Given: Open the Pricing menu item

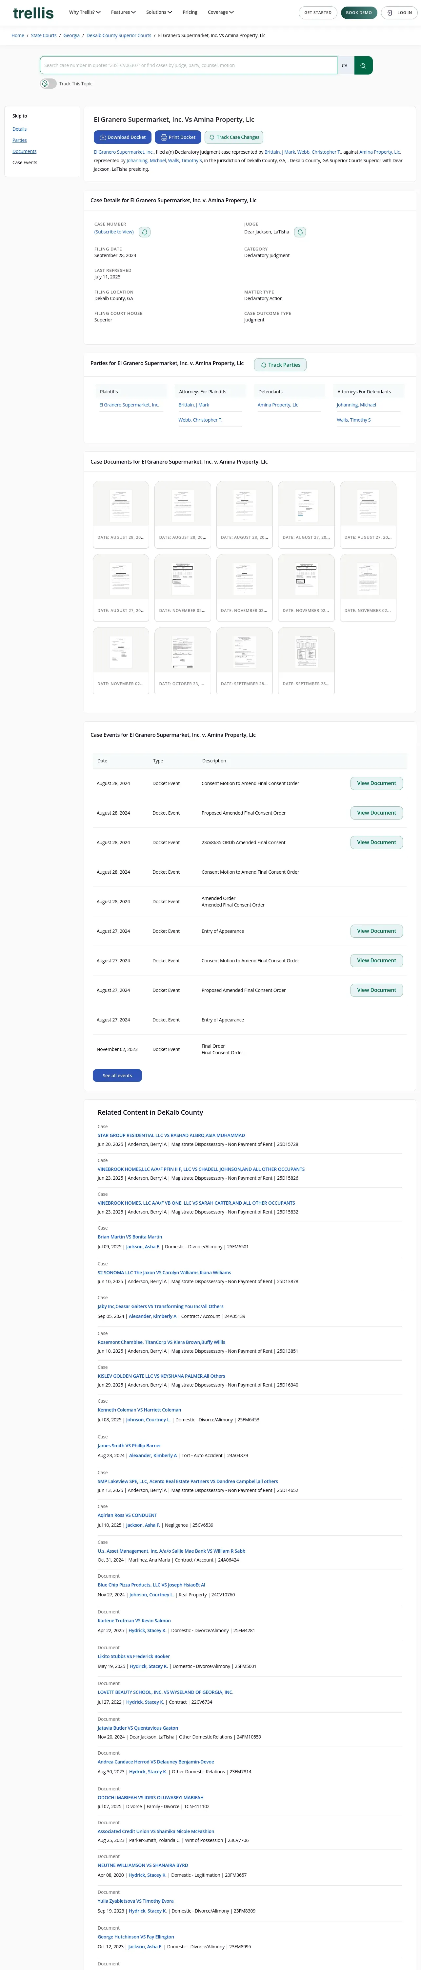Looking at the screenshot, I should coord(190,12).
